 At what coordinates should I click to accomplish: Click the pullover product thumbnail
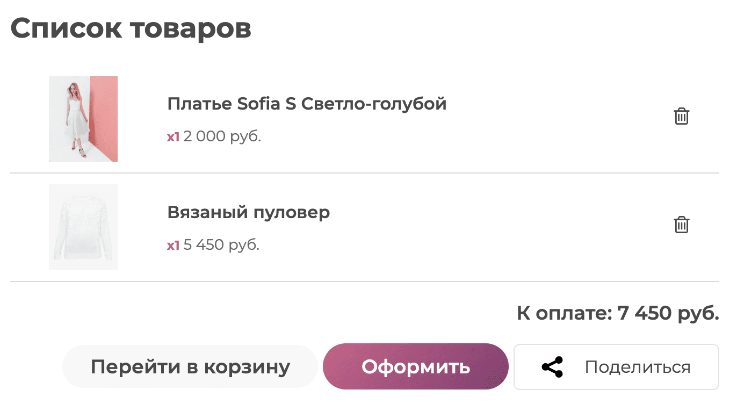[83, 227]
